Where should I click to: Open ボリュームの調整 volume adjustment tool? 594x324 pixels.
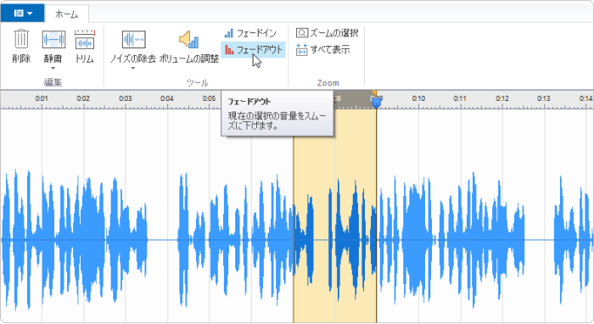pos(188,40)
